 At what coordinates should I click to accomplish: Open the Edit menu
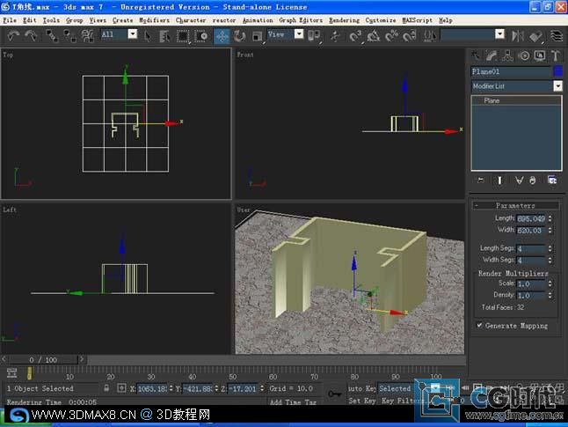pos(29,20)
